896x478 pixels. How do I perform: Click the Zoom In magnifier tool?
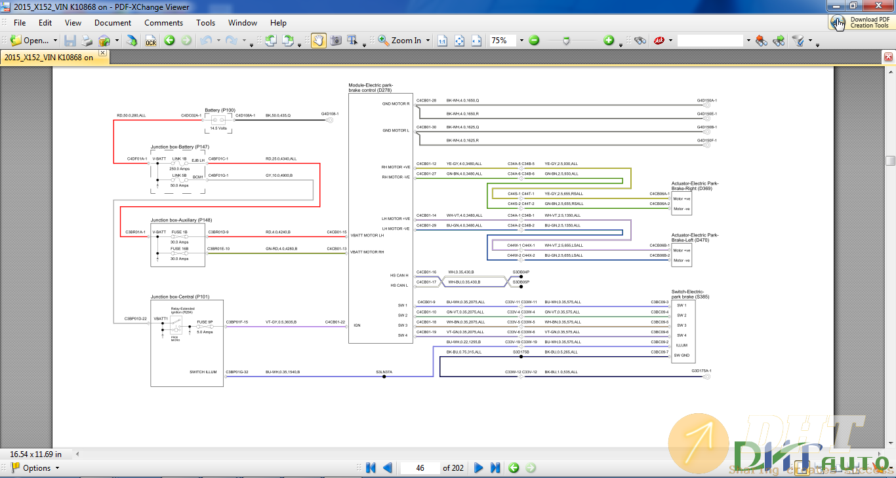pos(384,41)
